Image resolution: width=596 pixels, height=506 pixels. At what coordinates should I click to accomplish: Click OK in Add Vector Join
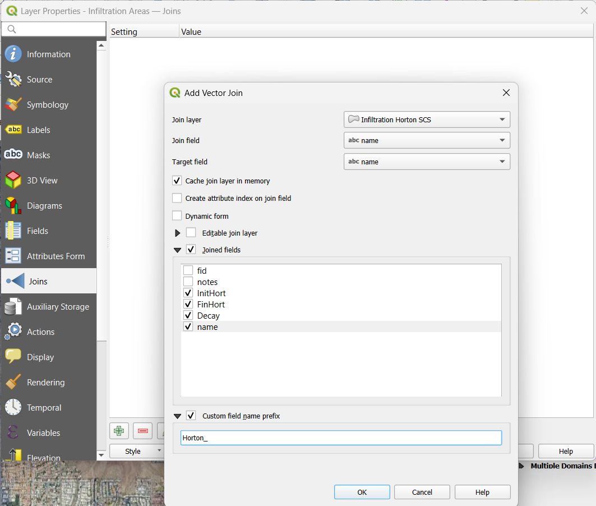click(x=362, y=492)
